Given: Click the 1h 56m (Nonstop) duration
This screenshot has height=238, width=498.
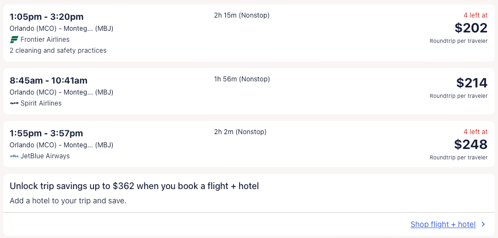Looking at the screenshot, I should (242, 79).
